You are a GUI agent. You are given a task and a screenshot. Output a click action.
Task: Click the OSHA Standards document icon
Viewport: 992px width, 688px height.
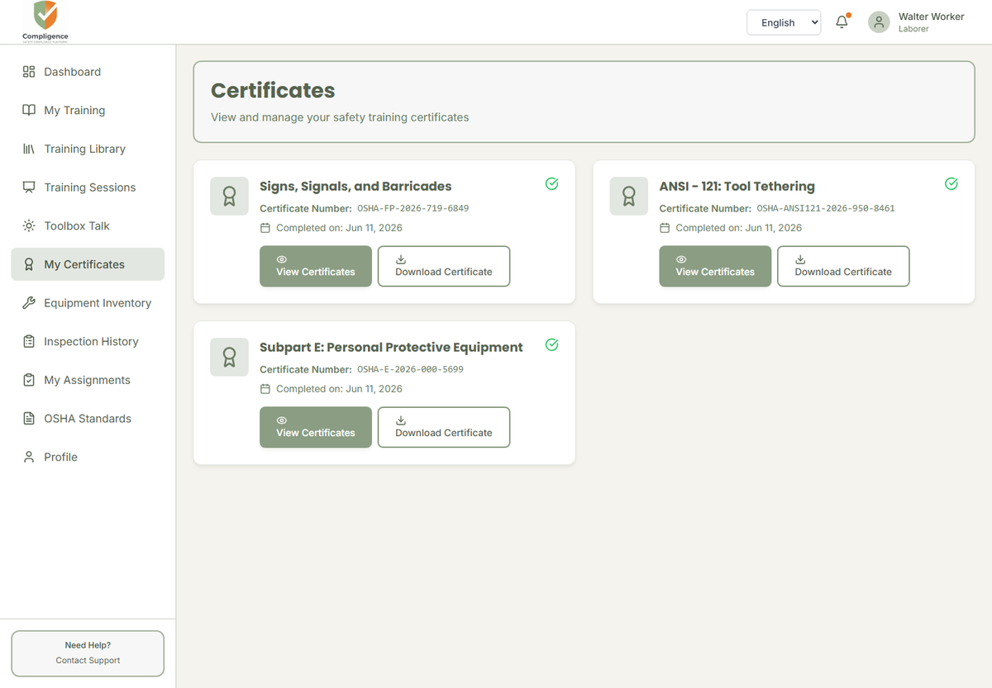[29, 419]
